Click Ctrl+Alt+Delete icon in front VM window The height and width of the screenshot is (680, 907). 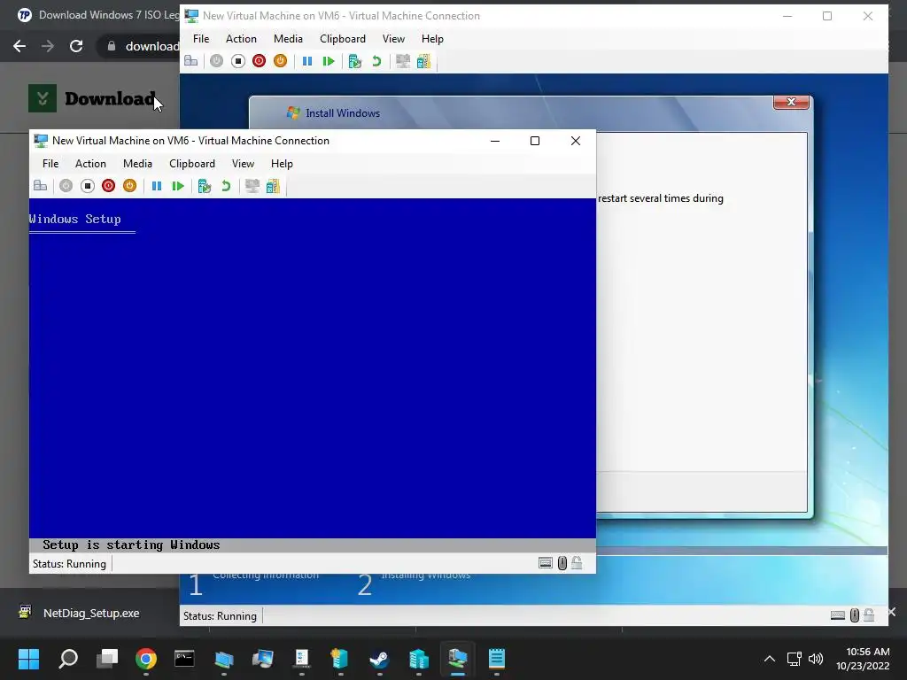[41, 186]
